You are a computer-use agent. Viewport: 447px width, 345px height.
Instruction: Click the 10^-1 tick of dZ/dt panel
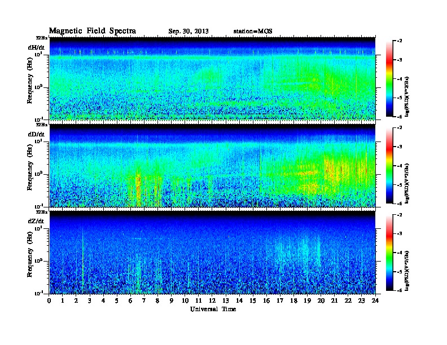[x=38, y=293]
